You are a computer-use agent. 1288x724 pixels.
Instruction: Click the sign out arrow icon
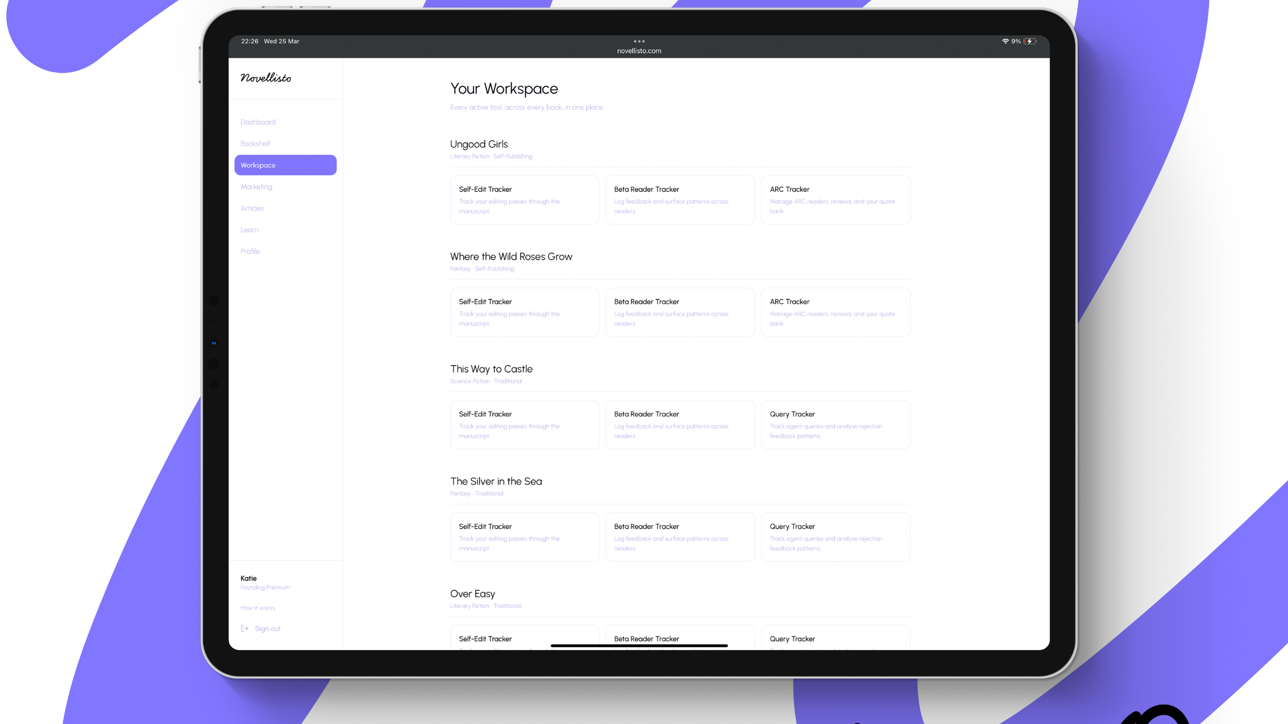[245, 628]
